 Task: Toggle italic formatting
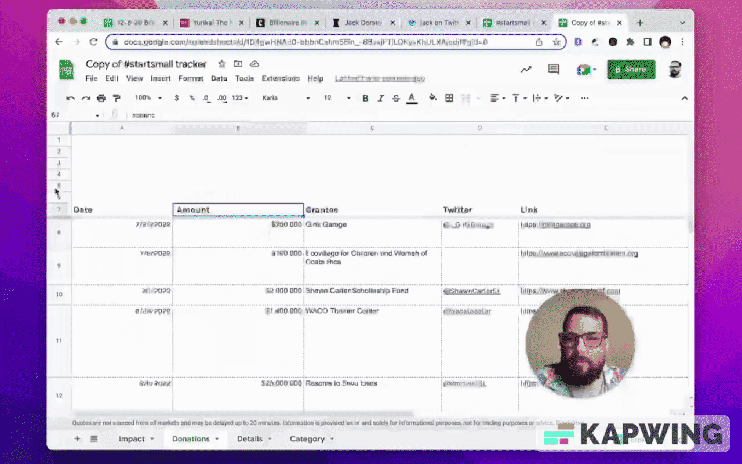(x=381, y=98)
